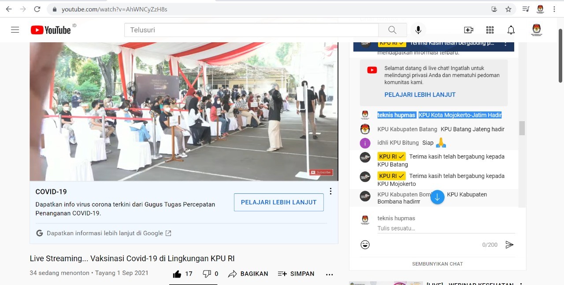Like the video with thumbs up
Image resolution: width=564 pixels, height=285 pixels.
pos(177,274)
